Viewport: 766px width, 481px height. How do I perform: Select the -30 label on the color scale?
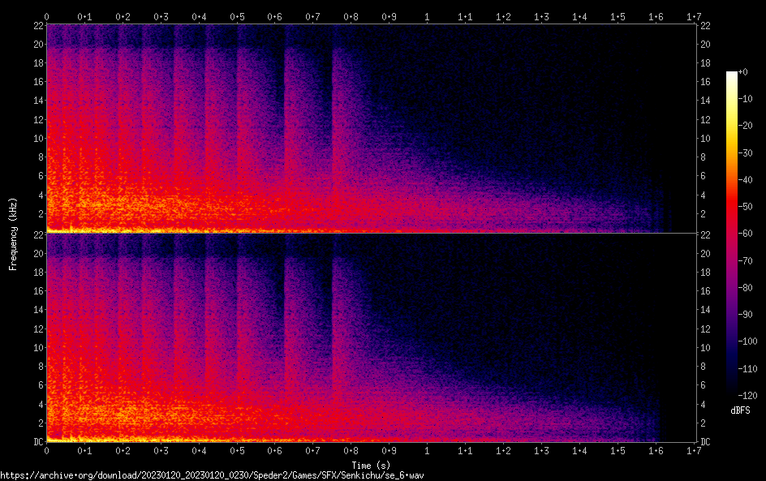coord(744,153)
